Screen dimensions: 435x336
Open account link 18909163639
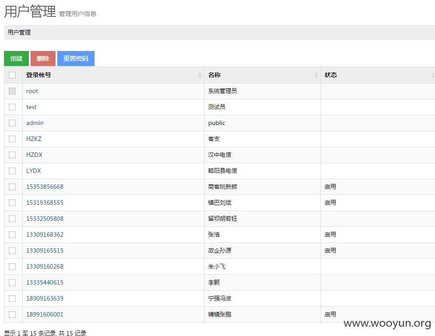(45, 298)
